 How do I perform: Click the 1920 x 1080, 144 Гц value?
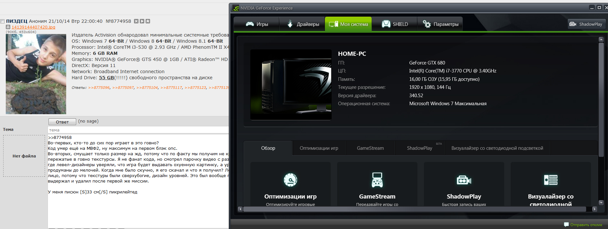point(430,87)
